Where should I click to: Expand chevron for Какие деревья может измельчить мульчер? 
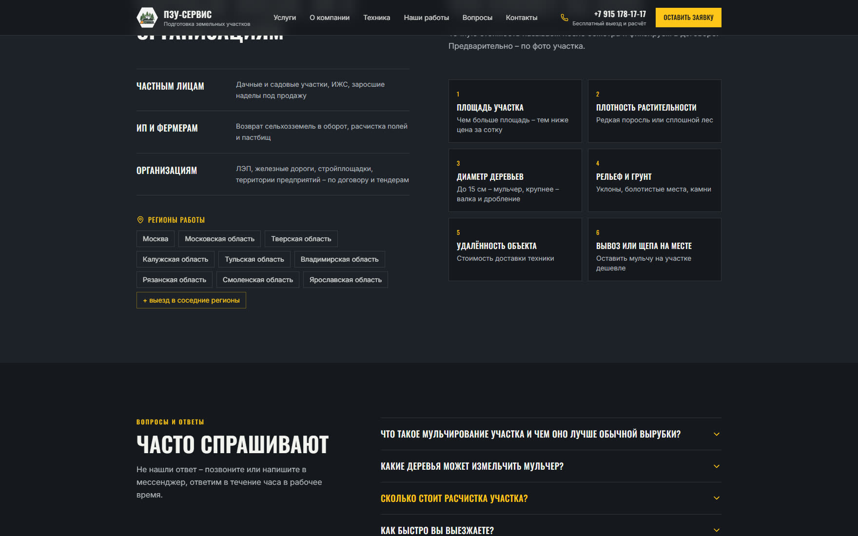pyautogui.click(x=717, y=466)
